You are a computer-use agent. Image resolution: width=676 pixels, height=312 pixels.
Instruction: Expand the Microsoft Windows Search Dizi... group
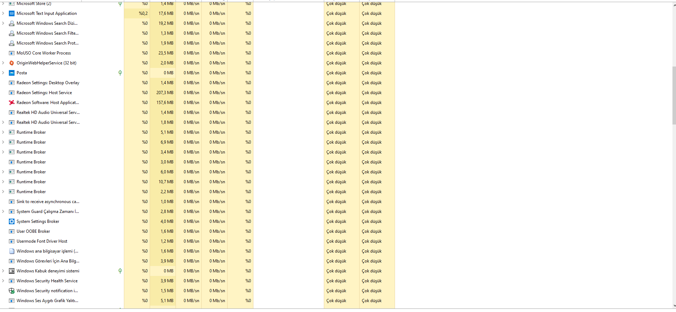[3, 23]
